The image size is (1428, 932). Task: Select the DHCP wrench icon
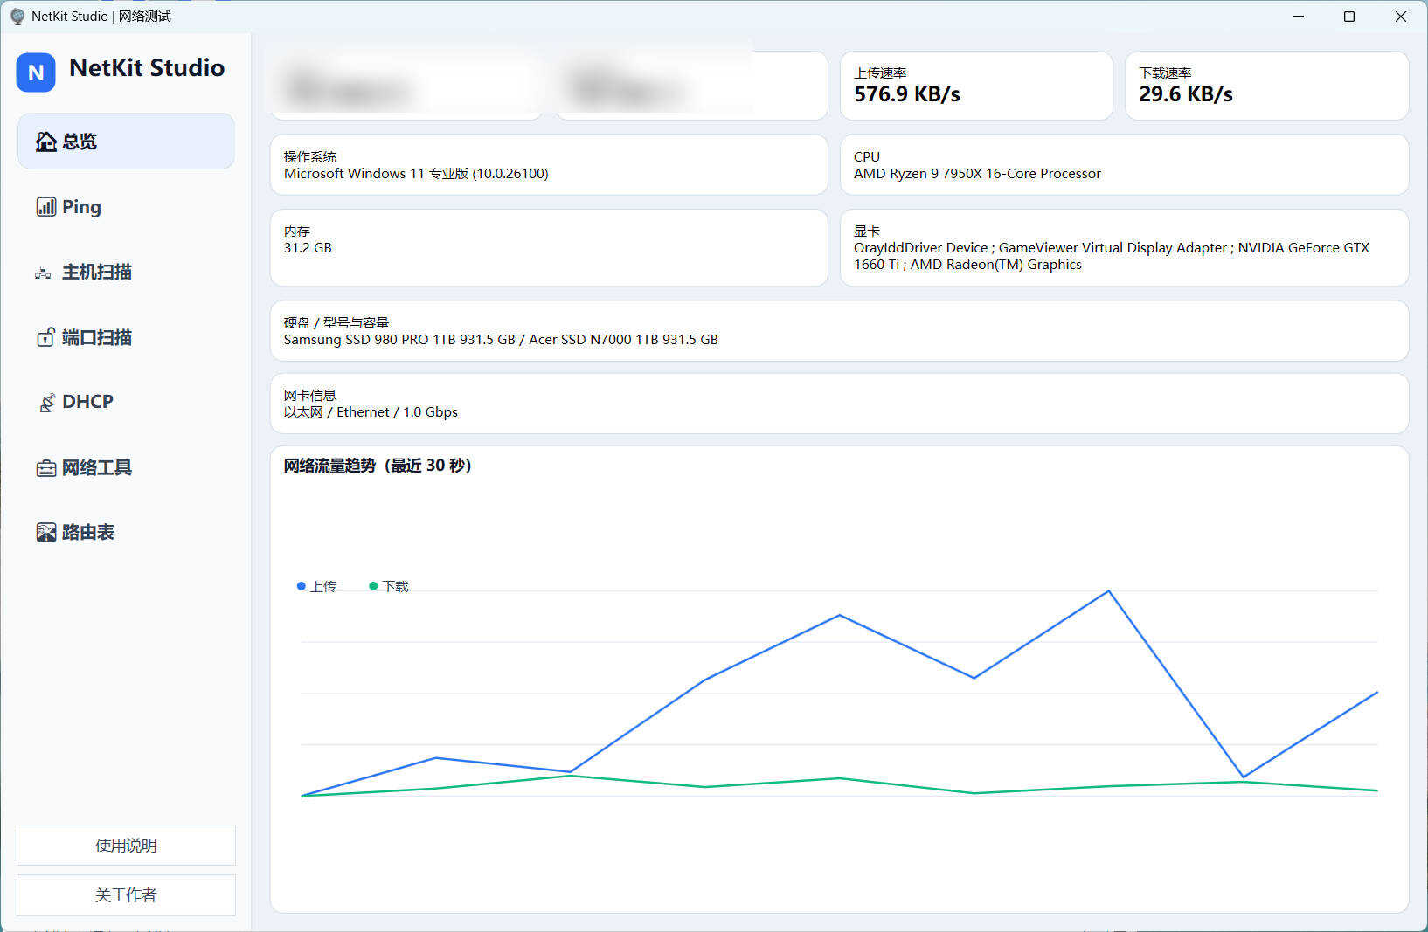click(x=45, y=402)
